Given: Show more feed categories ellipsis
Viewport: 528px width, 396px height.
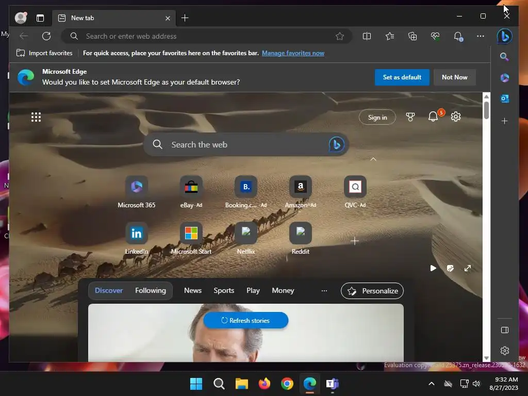Looking at the screenshot, I should click(324, 291).
